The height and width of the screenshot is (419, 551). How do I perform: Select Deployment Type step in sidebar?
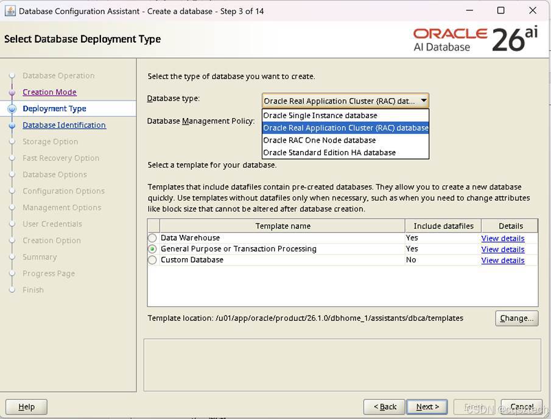pyautogui.click(x=54, y=108)
